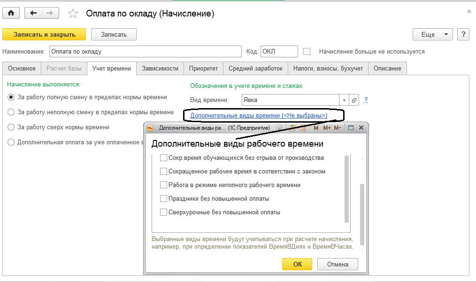The height and width of the screenshot is (282, 476).
Task: Select Дополнительная оплата за уже оплаченное option
Action: click(x=11, y=142)
